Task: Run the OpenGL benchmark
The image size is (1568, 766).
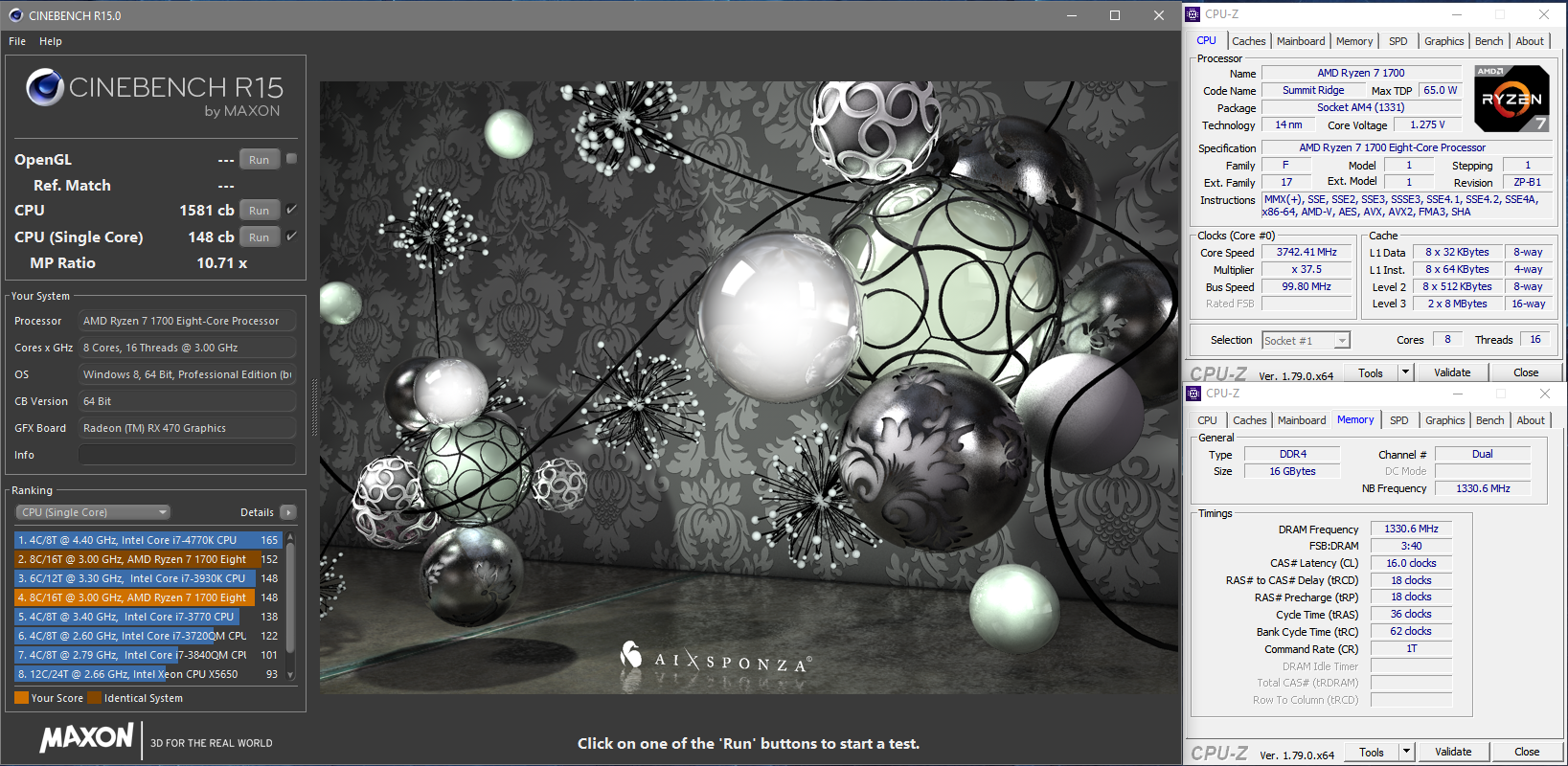Action: tap(259, 160)
